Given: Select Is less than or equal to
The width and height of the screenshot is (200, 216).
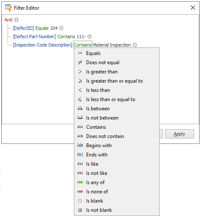Looking at the screenshot, I should [117, 99].
